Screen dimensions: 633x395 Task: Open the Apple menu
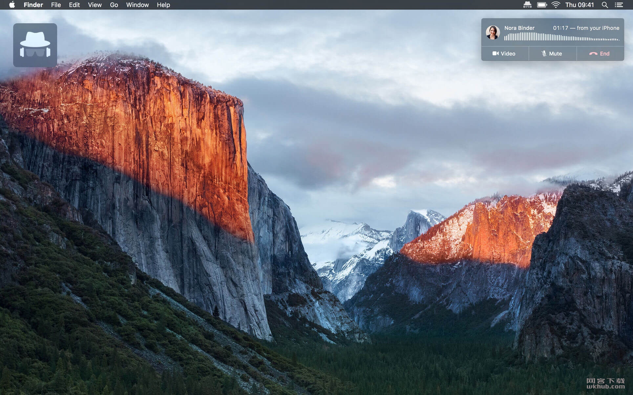click(x=12, y=5)
